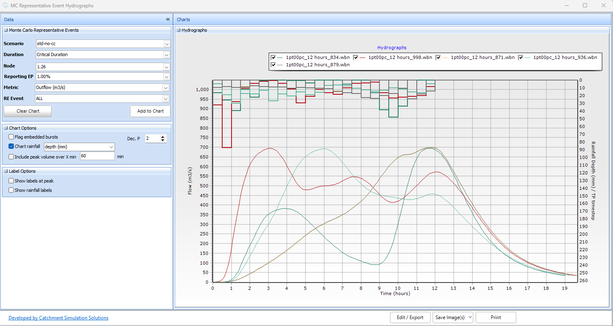Expand the Metric combo box
Screen dimensions: 613x326
point(166,87)
